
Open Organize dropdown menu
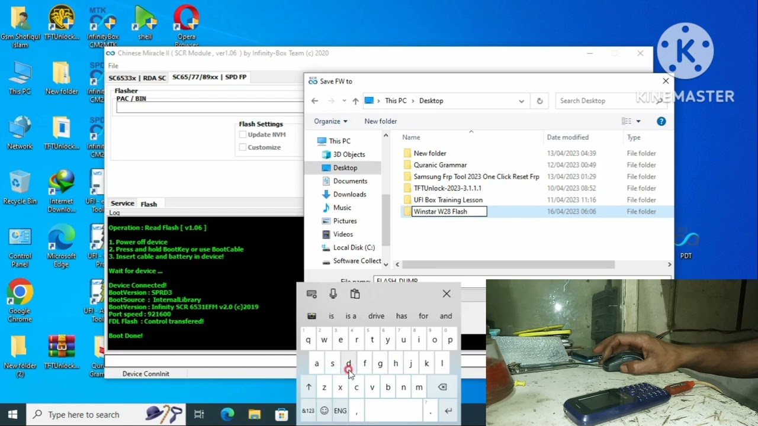pyautogui.click(x=330, y=121)
